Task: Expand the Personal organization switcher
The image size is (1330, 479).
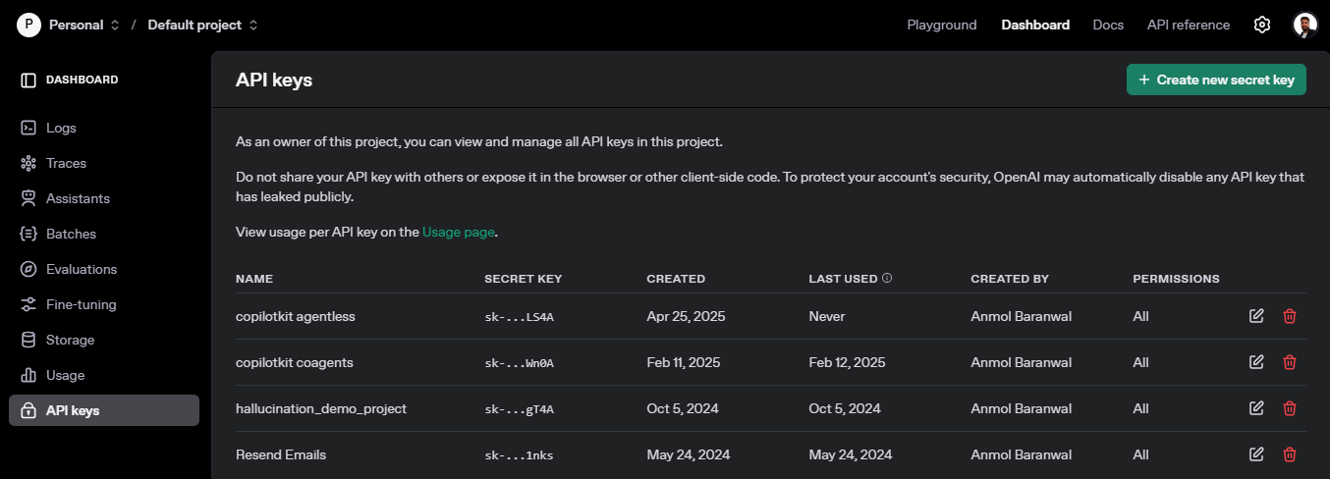Action: pos(115,25)
